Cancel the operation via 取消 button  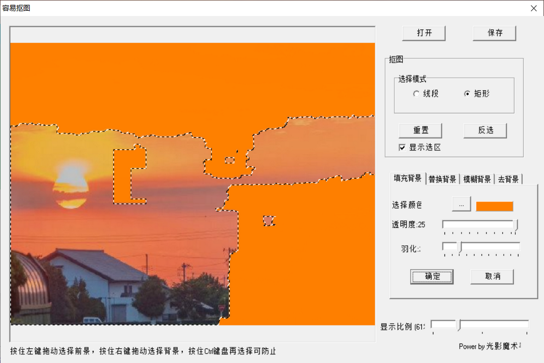(492, 276)
